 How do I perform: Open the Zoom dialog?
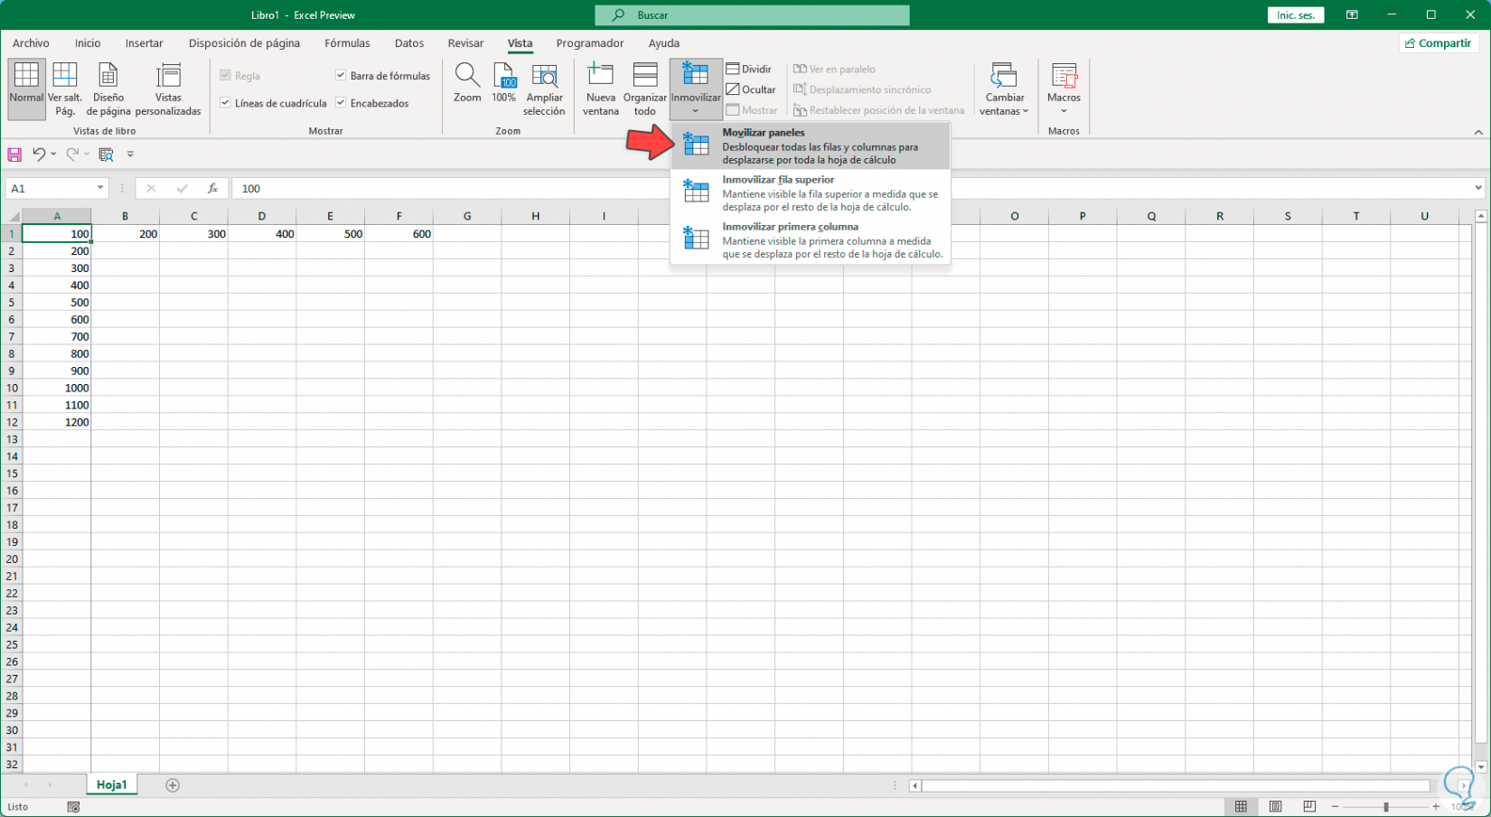click(x=467, y=83)
